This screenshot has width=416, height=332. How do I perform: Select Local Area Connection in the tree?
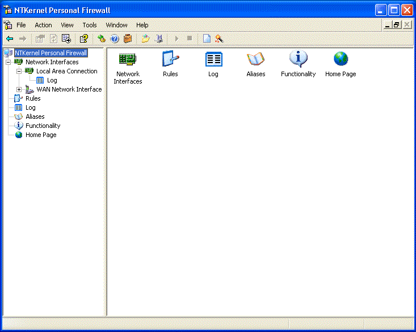pos(66,71)
